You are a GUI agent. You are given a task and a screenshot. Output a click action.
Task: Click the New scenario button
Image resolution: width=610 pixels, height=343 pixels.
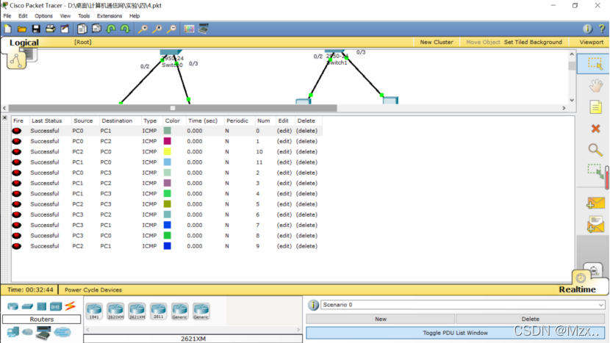click(380, 319)
